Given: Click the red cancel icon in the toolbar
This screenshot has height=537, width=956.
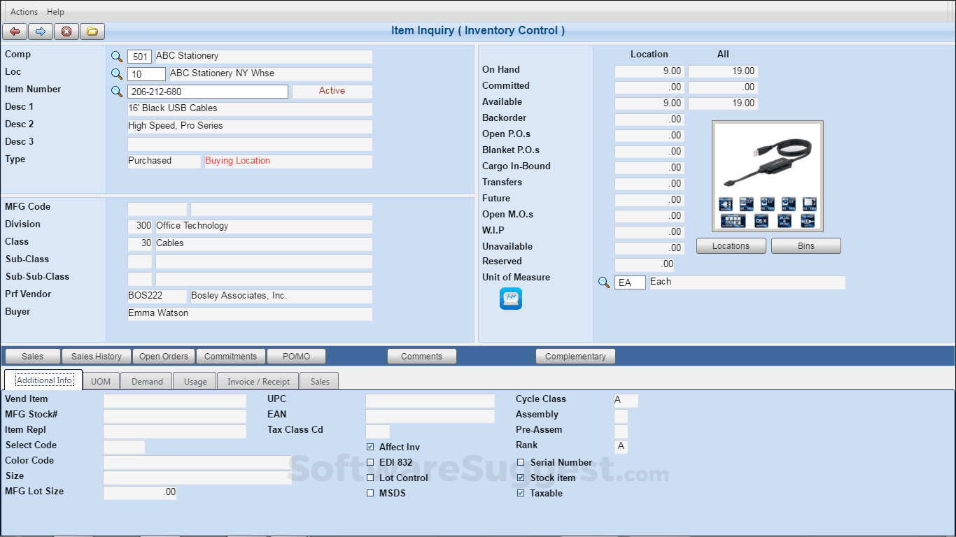Looking at the screenshot, I should (66, 31).
